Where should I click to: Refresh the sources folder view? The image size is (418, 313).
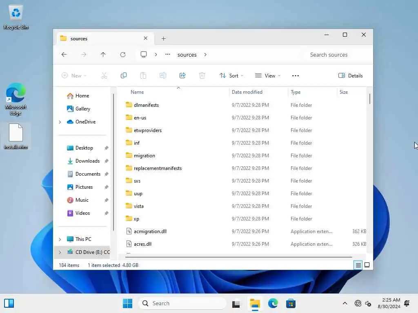click(123, 55)
